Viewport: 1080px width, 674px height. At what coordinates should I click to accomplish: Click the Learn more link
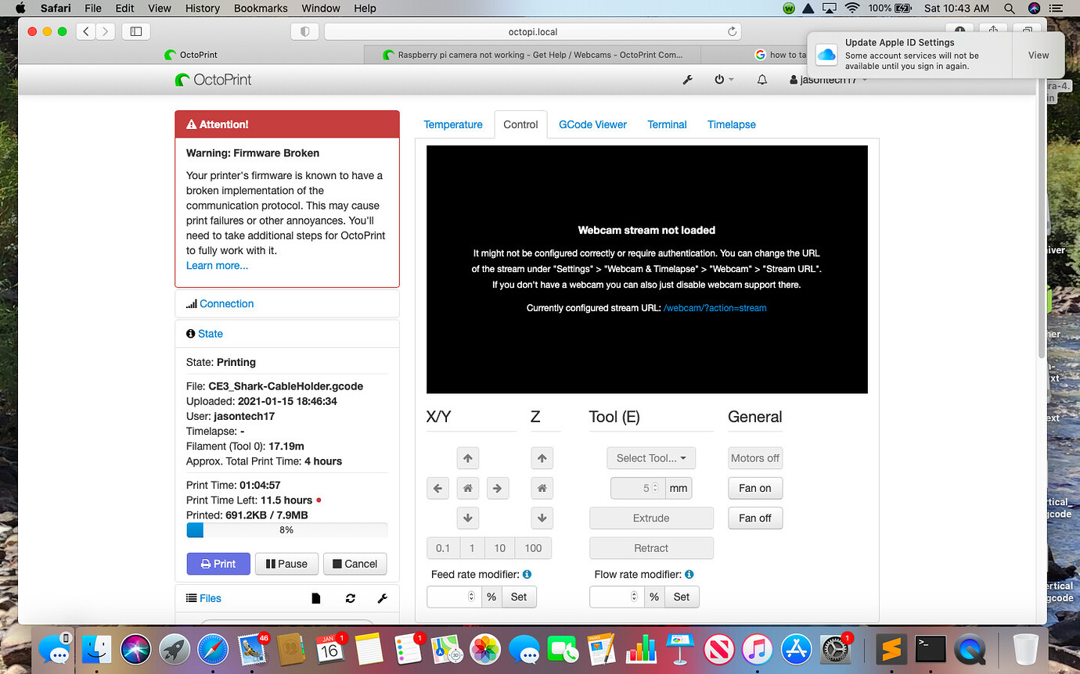pyautogui.click(x=217, y=266)
